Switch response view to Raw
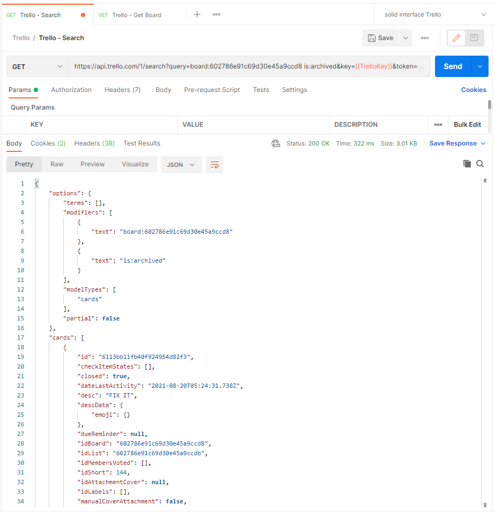This screenshot has height=513, width=495. click(57, 164)
